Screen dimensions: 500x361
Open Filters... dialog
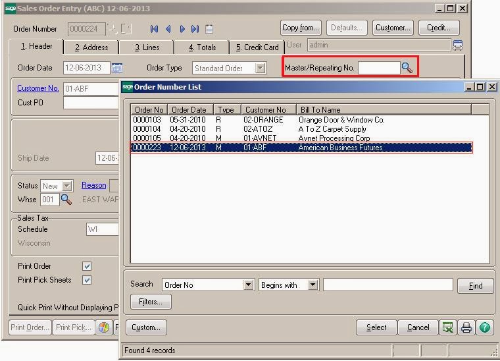click(151, 302)
